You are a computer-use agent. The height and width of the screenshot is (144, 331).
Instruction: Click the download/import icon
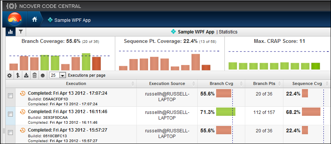(x=26, y=75)
